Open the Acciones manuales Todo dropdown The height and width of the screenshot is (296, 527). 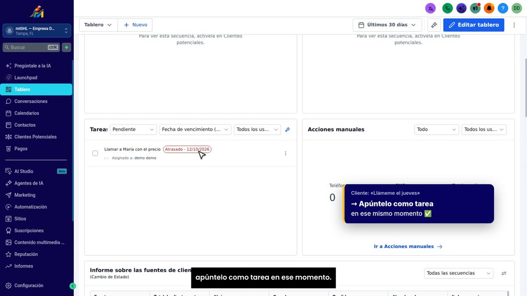(x=436, y=129)
